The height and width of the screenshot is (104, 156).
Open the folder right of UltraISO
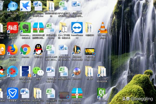[89, 71]
